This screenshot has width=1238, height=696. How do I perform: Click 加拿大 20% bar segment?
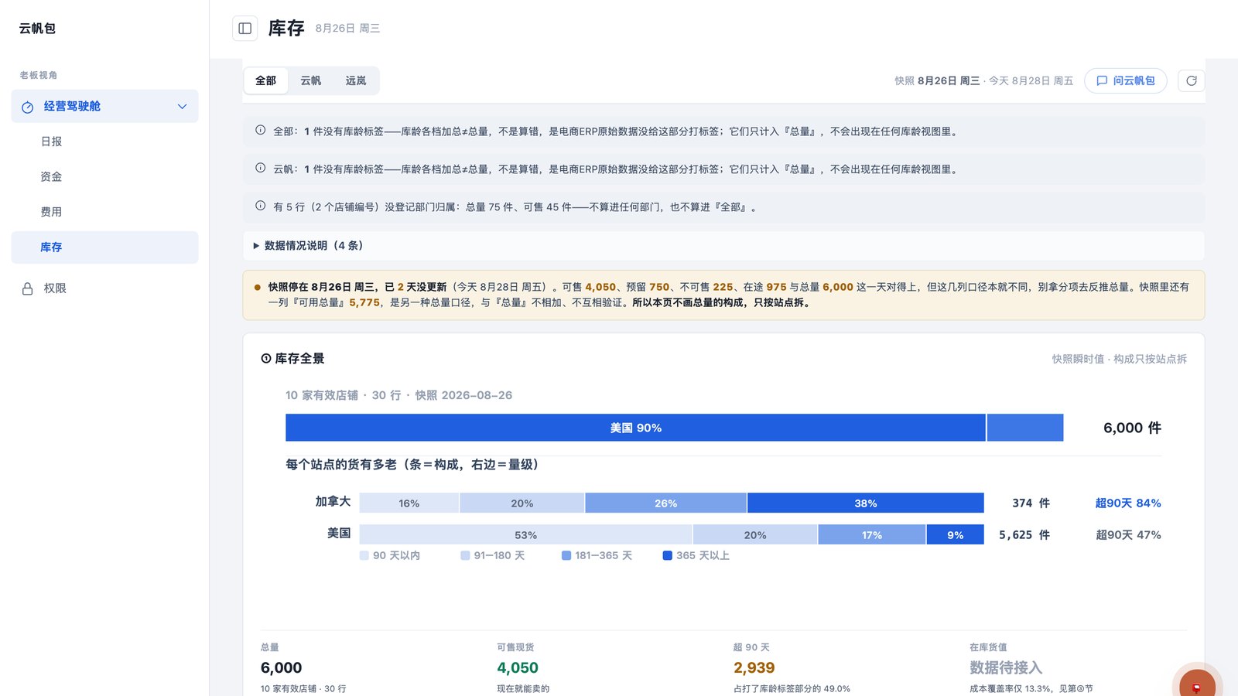tap(522, 503)
